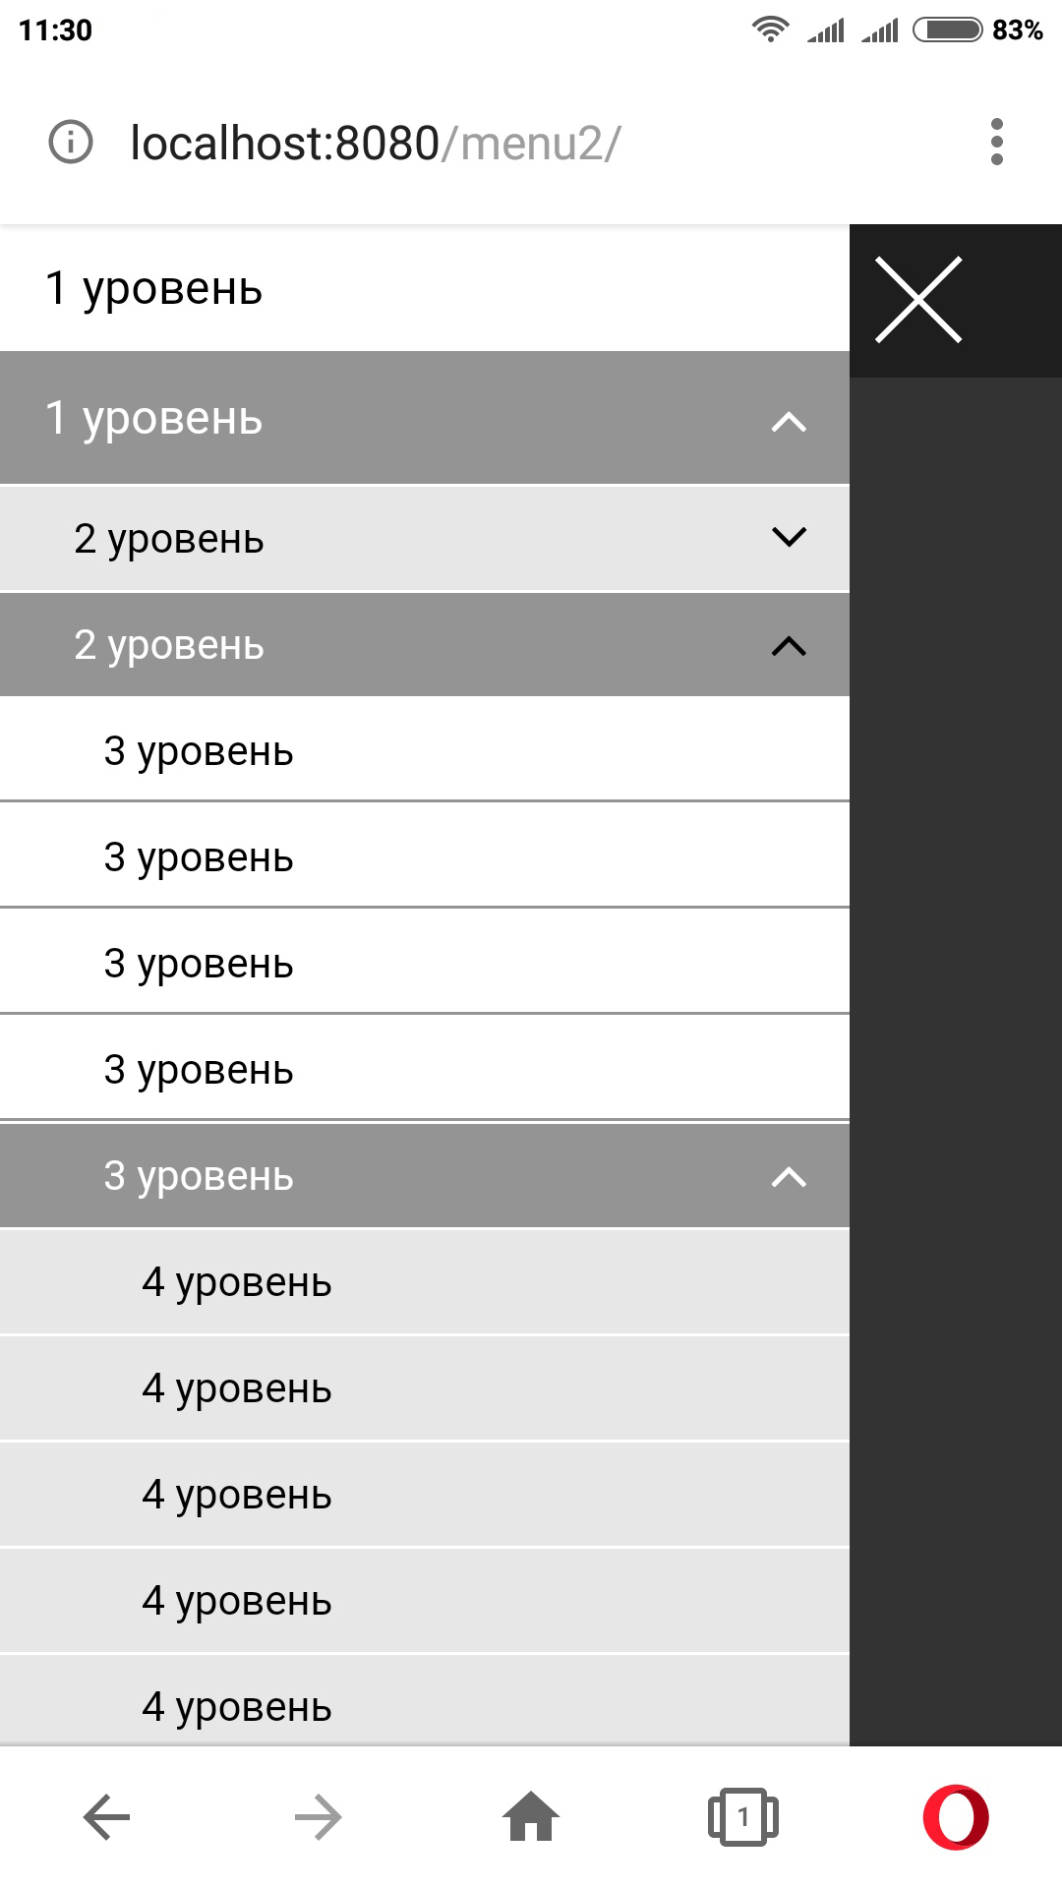The image size is (1062, 1888).
Task: Collapse the highlighted "3 уровень" chevron
Action: (x=789, y=1177)
